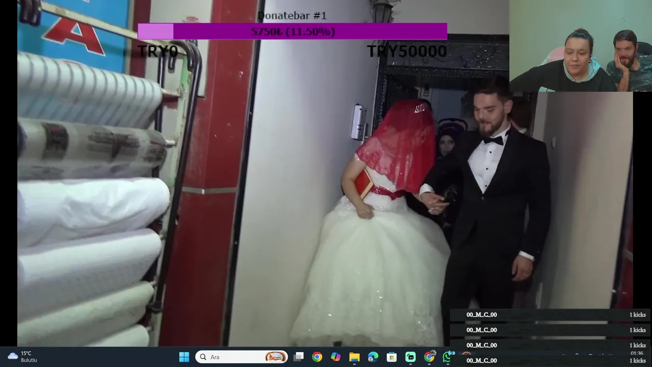This screenshot has height=367, width=652.
Task: Click the search highlight image in search box
Action: tap(276, 357)
